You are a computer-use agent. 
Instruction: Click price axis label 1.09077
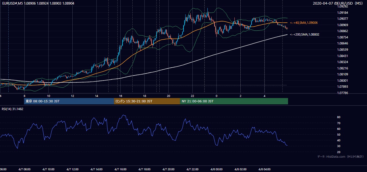(x=343, y=19)
